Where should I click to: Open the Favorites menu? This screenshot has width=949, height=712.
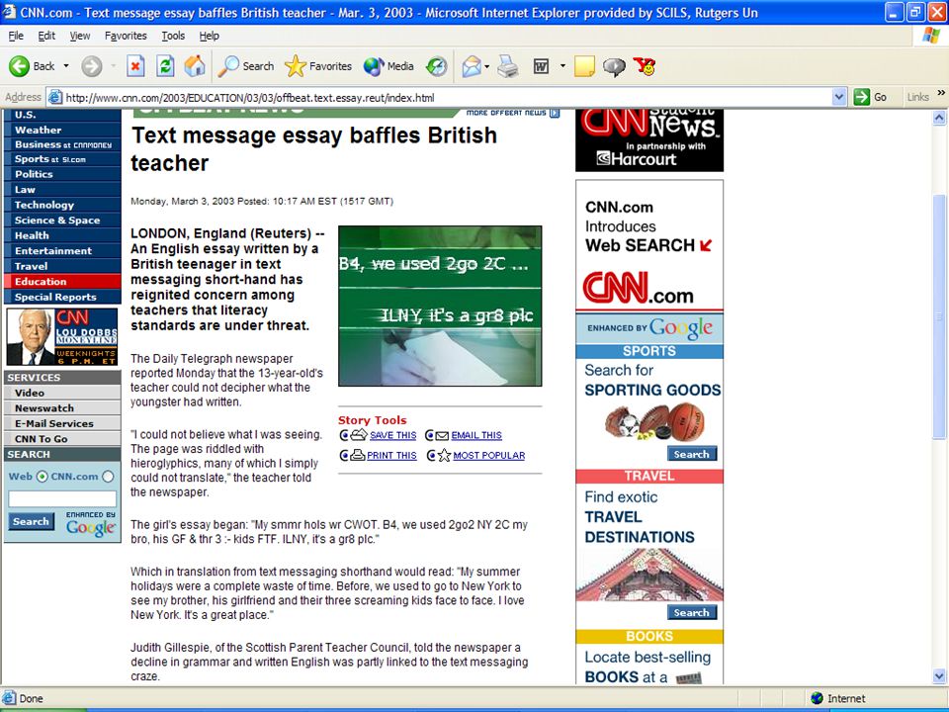pos(126,36)
